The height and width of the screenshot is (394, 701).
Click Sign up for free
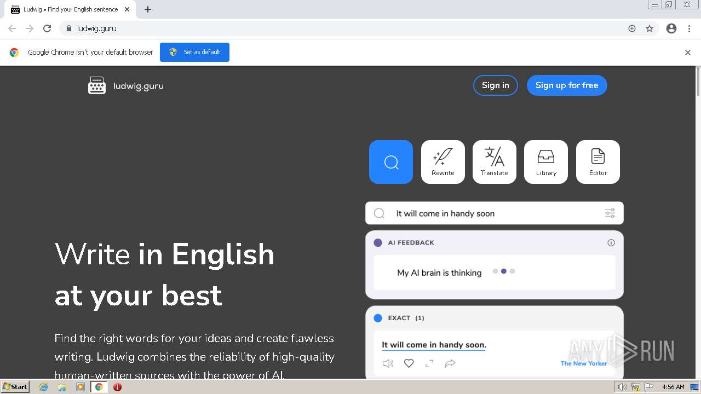pyautogui.click(x=567, y=85)
